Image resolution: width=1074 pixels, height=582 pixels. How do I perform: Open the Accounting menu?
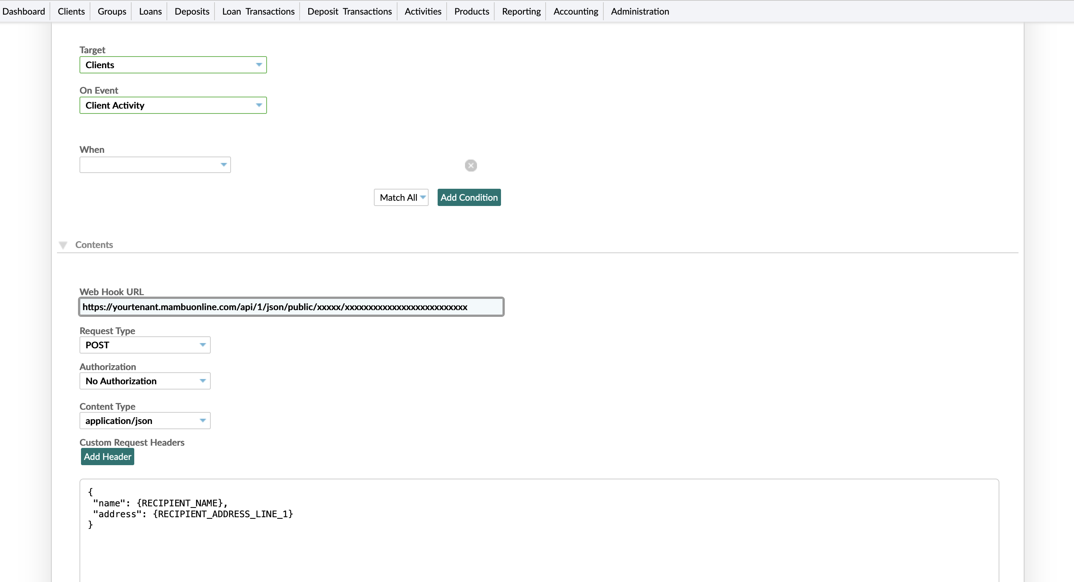[x=575, y=11]
